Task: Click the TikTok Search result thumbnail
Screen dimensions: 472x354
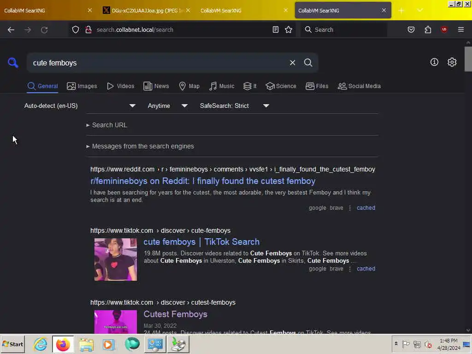Action: coord(116,260)
